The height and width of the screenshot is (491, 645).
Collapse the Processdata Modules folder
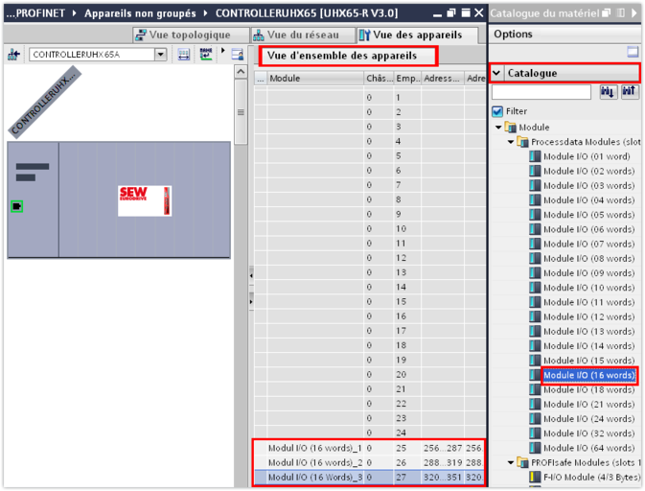pos(512,142)
